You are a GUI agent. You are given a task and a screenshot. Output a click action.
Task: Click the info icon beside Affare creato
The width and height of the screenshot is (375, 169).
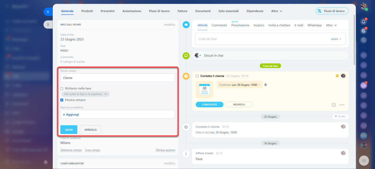pyautogui.click(x=186, y=153)
